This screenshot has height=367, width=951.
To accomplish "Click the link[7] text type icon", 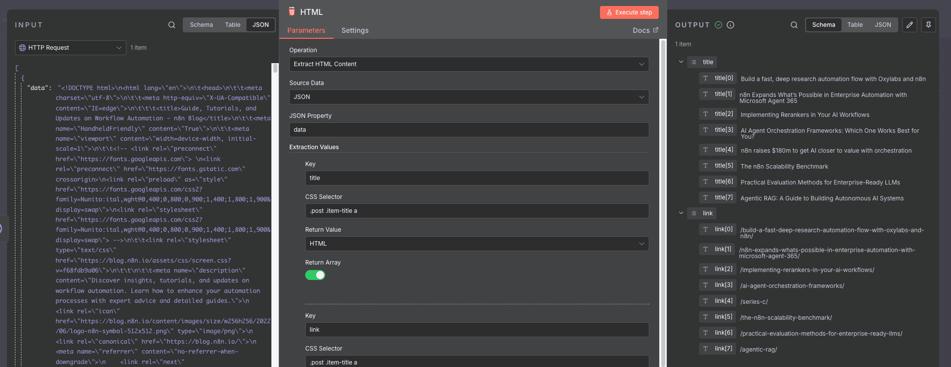I will point(706,349).
